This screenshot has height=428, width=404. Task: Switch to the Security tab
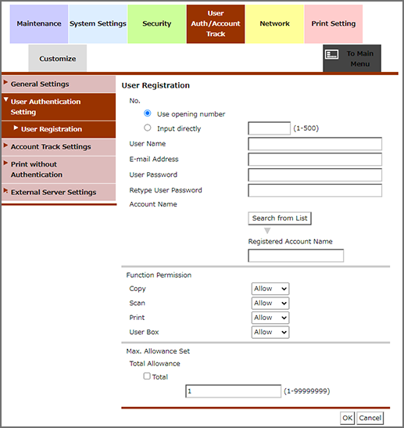click(x=157, y=23)
